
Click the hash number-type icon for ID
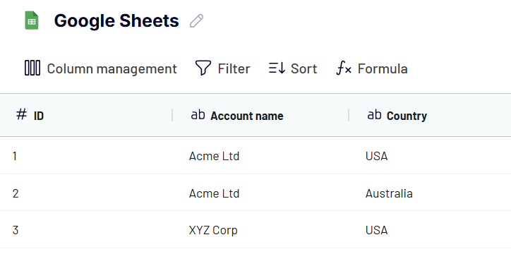click(x=21, y=114)
